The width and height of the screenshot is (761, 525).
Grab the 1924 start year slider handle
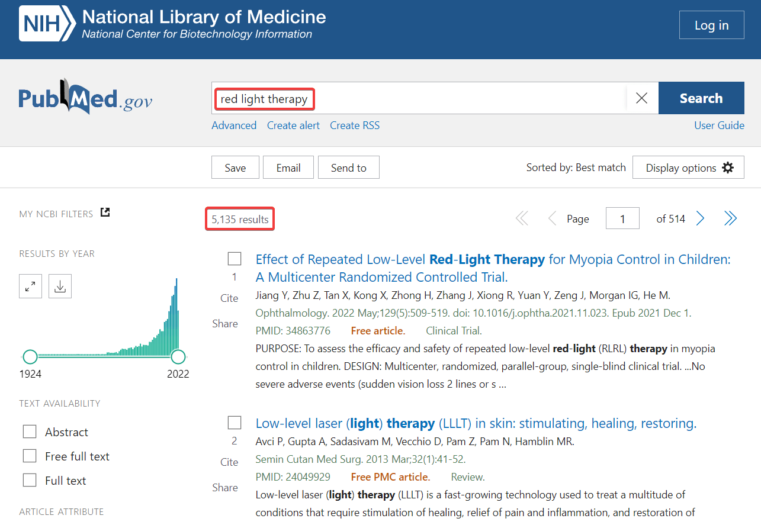30,357
